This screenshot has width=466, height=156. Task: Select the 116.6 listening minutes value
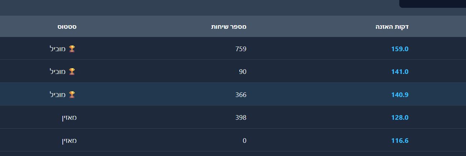click(400, 140)
